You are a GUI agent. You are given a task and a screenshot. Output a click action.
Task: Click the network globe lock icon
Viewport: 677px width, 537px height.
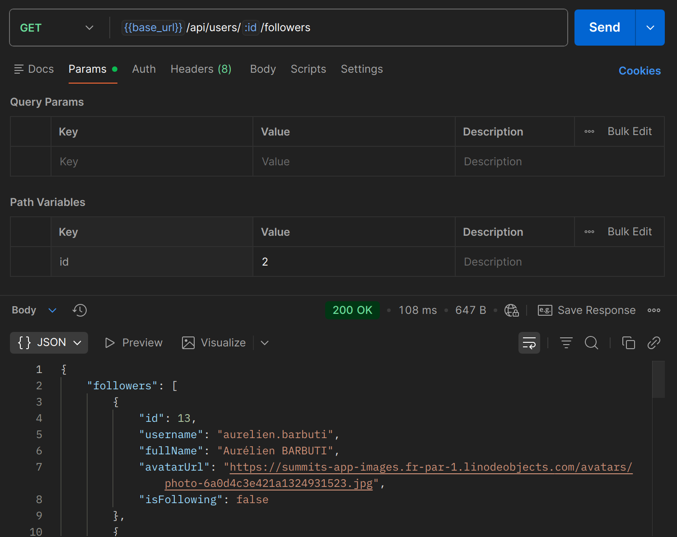511,310
